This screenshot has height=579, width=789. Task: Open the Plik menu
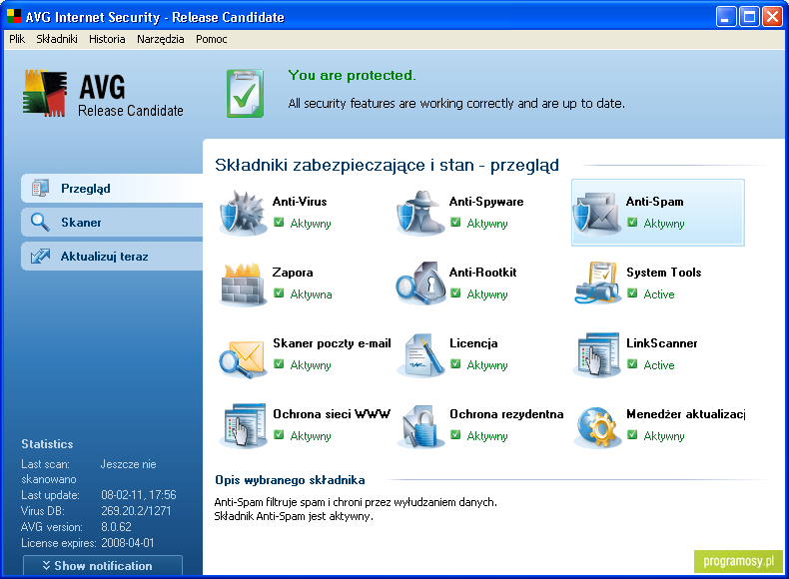pyautogui.click(x=17, y=39)
